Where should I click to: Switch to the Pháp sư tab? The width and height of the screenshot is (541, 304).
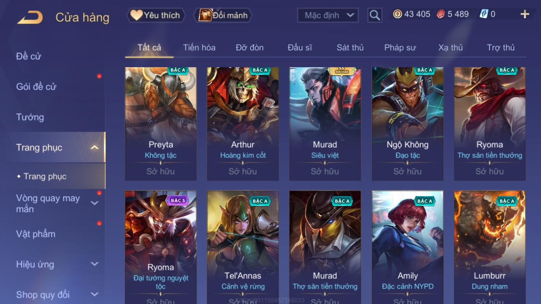point(400,47)
